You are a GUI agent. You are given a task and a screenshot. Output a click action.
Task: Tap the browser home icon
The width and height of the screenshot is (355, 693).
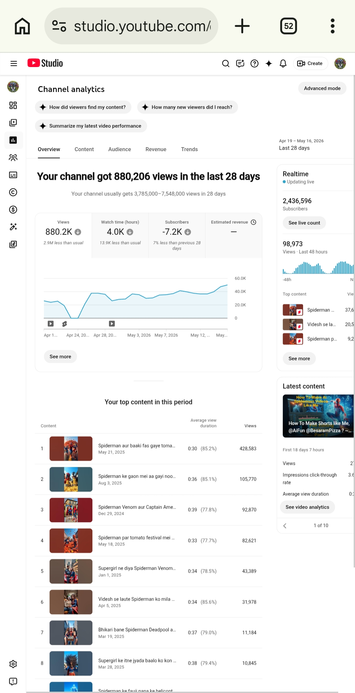point(22,26)
